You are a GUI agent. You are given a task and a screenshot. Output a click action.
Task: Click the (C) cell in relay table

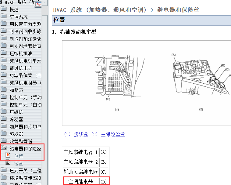104,172
